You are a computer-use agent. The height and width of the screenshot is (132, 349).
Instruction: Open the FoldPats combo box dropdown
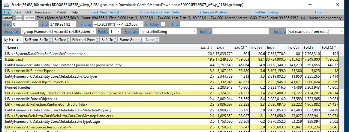click(194, 32)
